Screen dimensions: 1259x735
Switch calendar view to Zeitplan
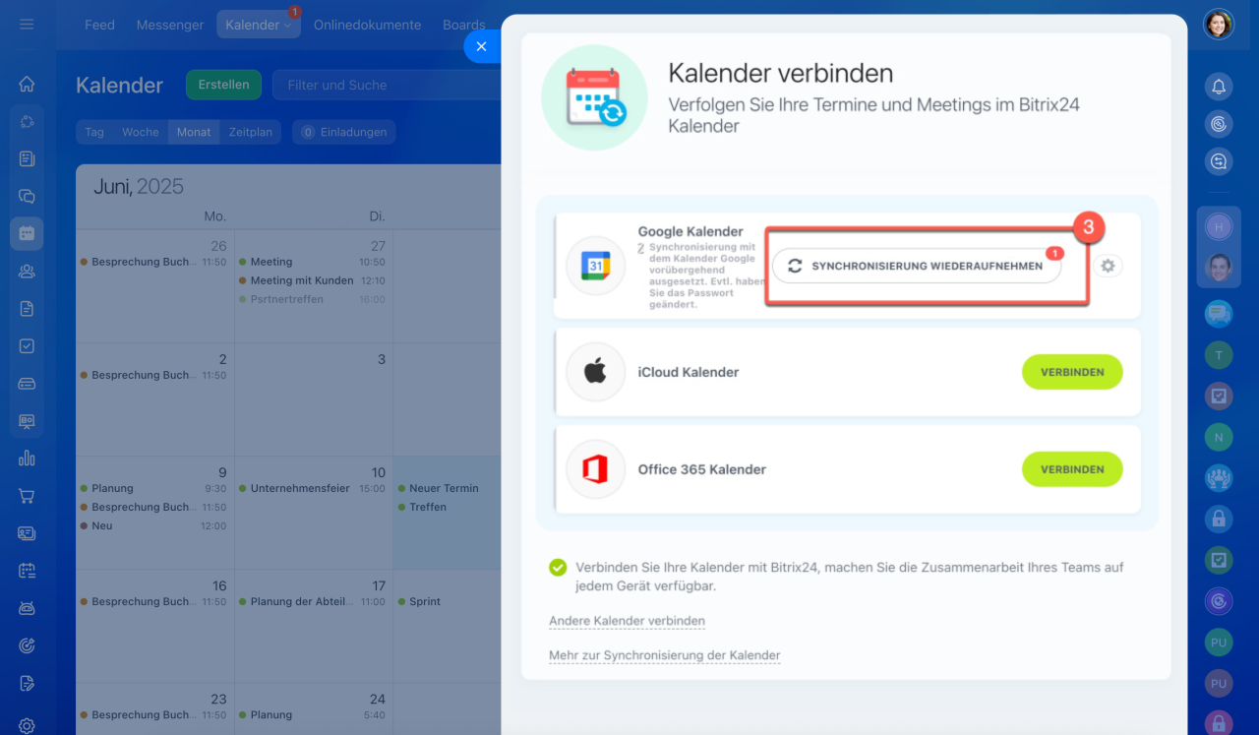[251, 132]
